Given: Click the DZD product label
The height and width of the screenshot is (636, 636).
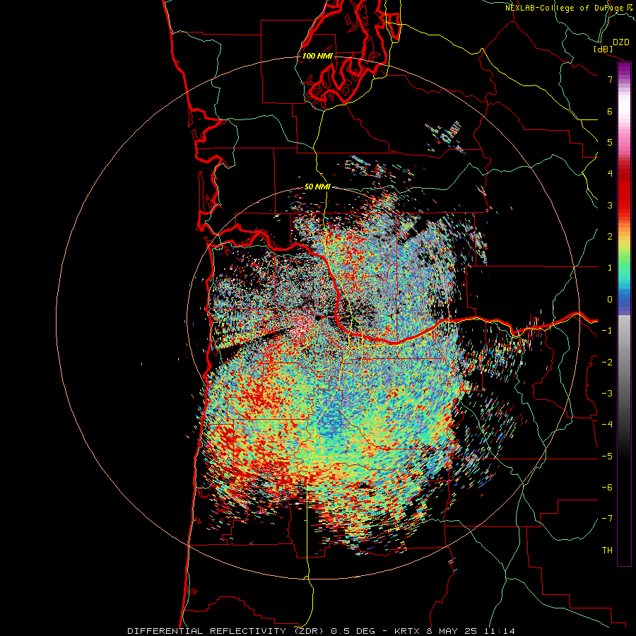Looking at the screenshot, I should [621, 42].
